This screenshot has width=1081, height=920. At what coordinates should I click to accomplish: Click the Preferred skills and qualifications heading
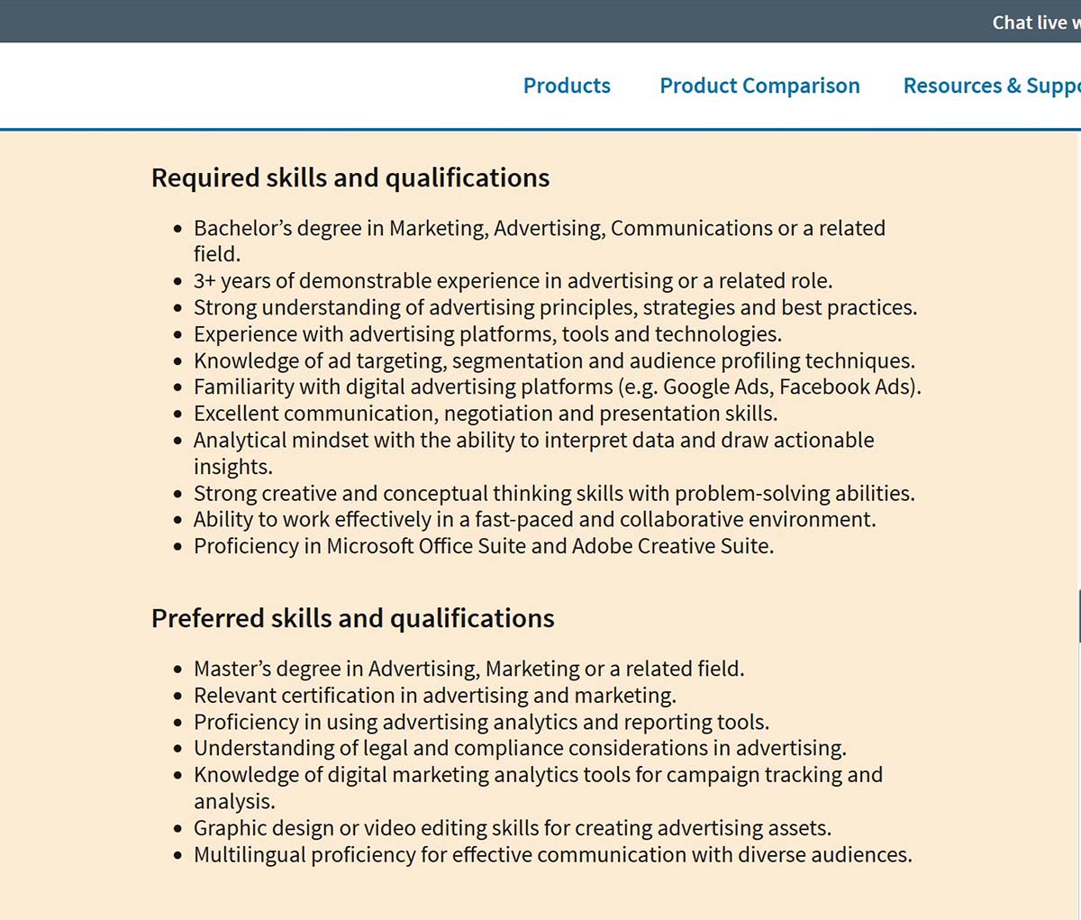pyautogui.click(x=353, y=618)
